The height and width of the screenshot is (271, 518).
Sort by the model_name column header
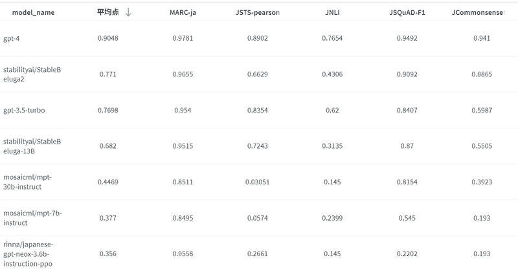point(33,12)
